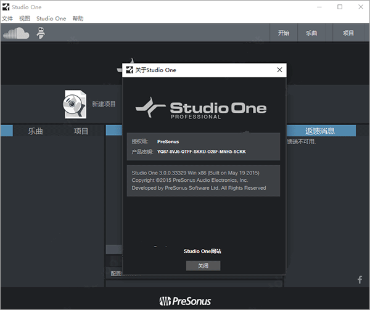The image size is (370, 310).
Task: Click the Facebook icon in the corner
Action: pyautogui.click(x=360, y=280)
